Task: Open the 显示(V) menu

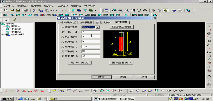Action: tap(36, 6)
